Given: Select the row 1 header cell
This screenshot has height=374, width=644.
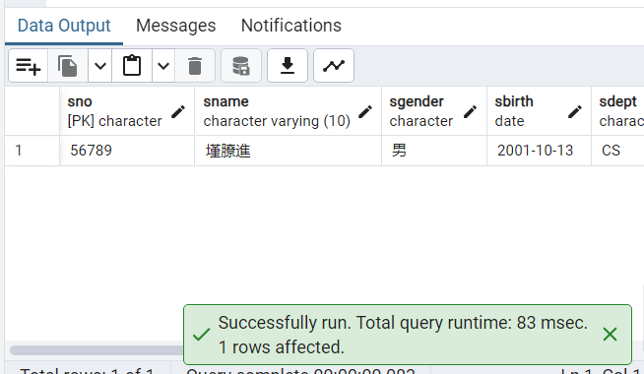Looking at the screenshot, I should click(x=32, y=151).
